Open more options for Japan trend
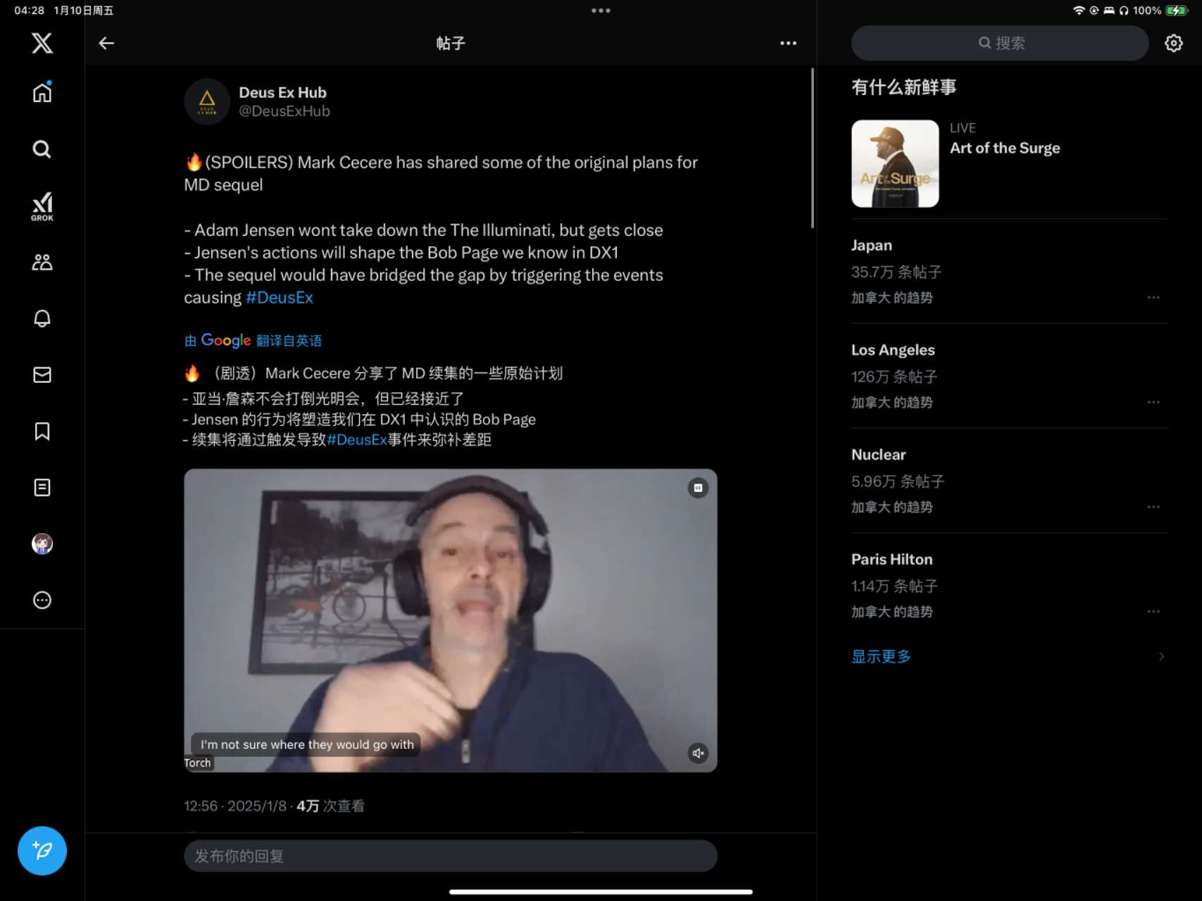 [1153, 298]
